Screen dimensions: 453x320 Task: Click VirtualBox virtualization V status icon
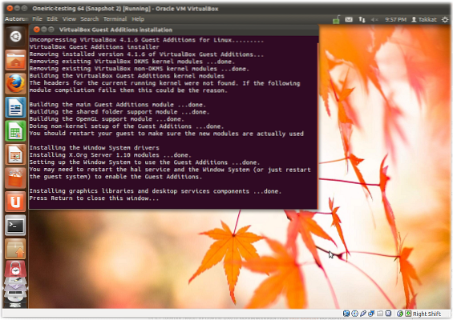click(x=388, y=314)
